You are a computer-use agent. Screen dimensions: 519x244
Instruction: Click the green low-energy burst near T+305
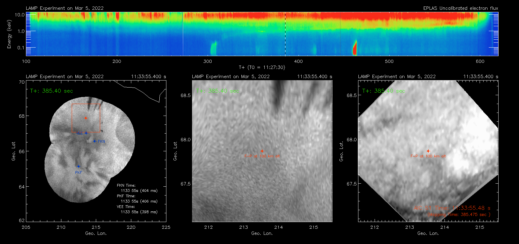[213, 48]
